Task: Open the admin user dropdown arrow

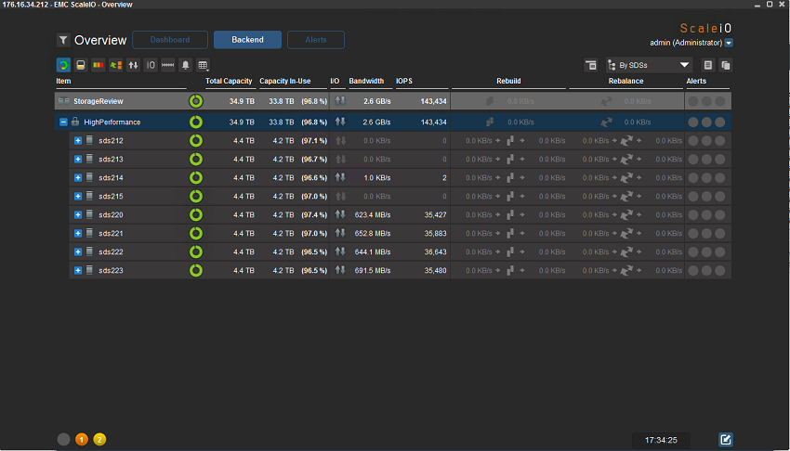Action: click(729, 43)
